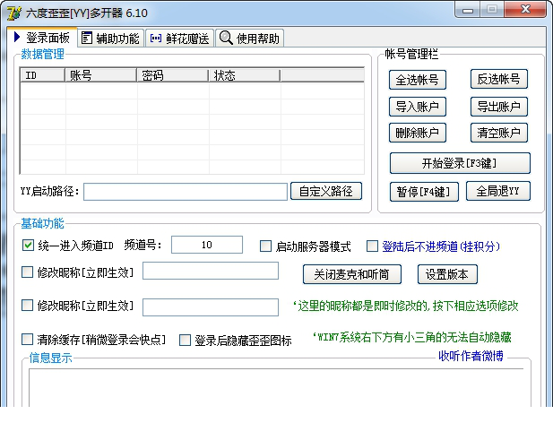Image resolution: width=553 pixels, height=423 pixels.
Task: Check the second 修改昵称[立即生效] checkbox
Action: (27, 306)
